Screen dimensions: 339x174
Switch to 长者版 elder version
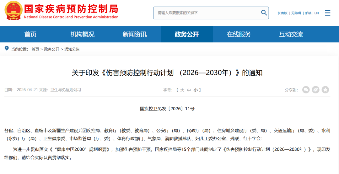click(x=282, y=13)
